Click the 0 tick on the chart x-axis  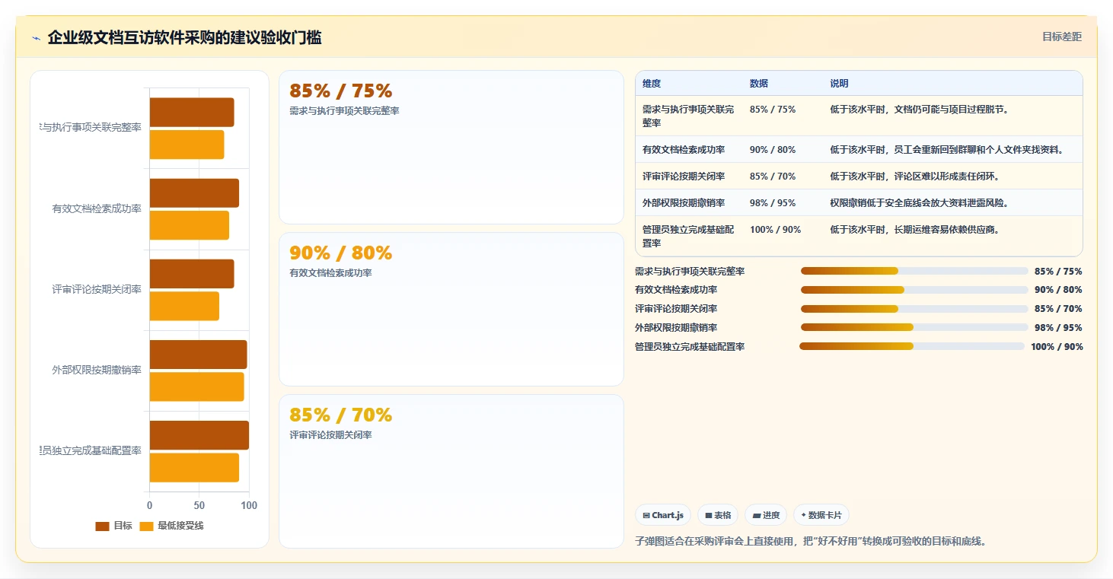coord(149,505)
